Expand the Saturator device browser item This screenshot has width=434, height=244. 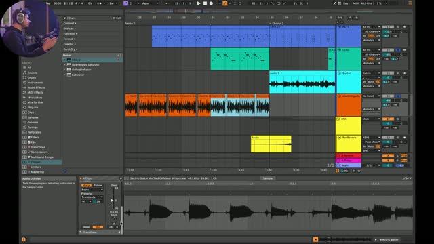pos(65,75)
